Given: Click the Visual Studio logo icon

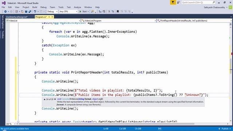Looking at the screenshot, I should pos(4,3).
